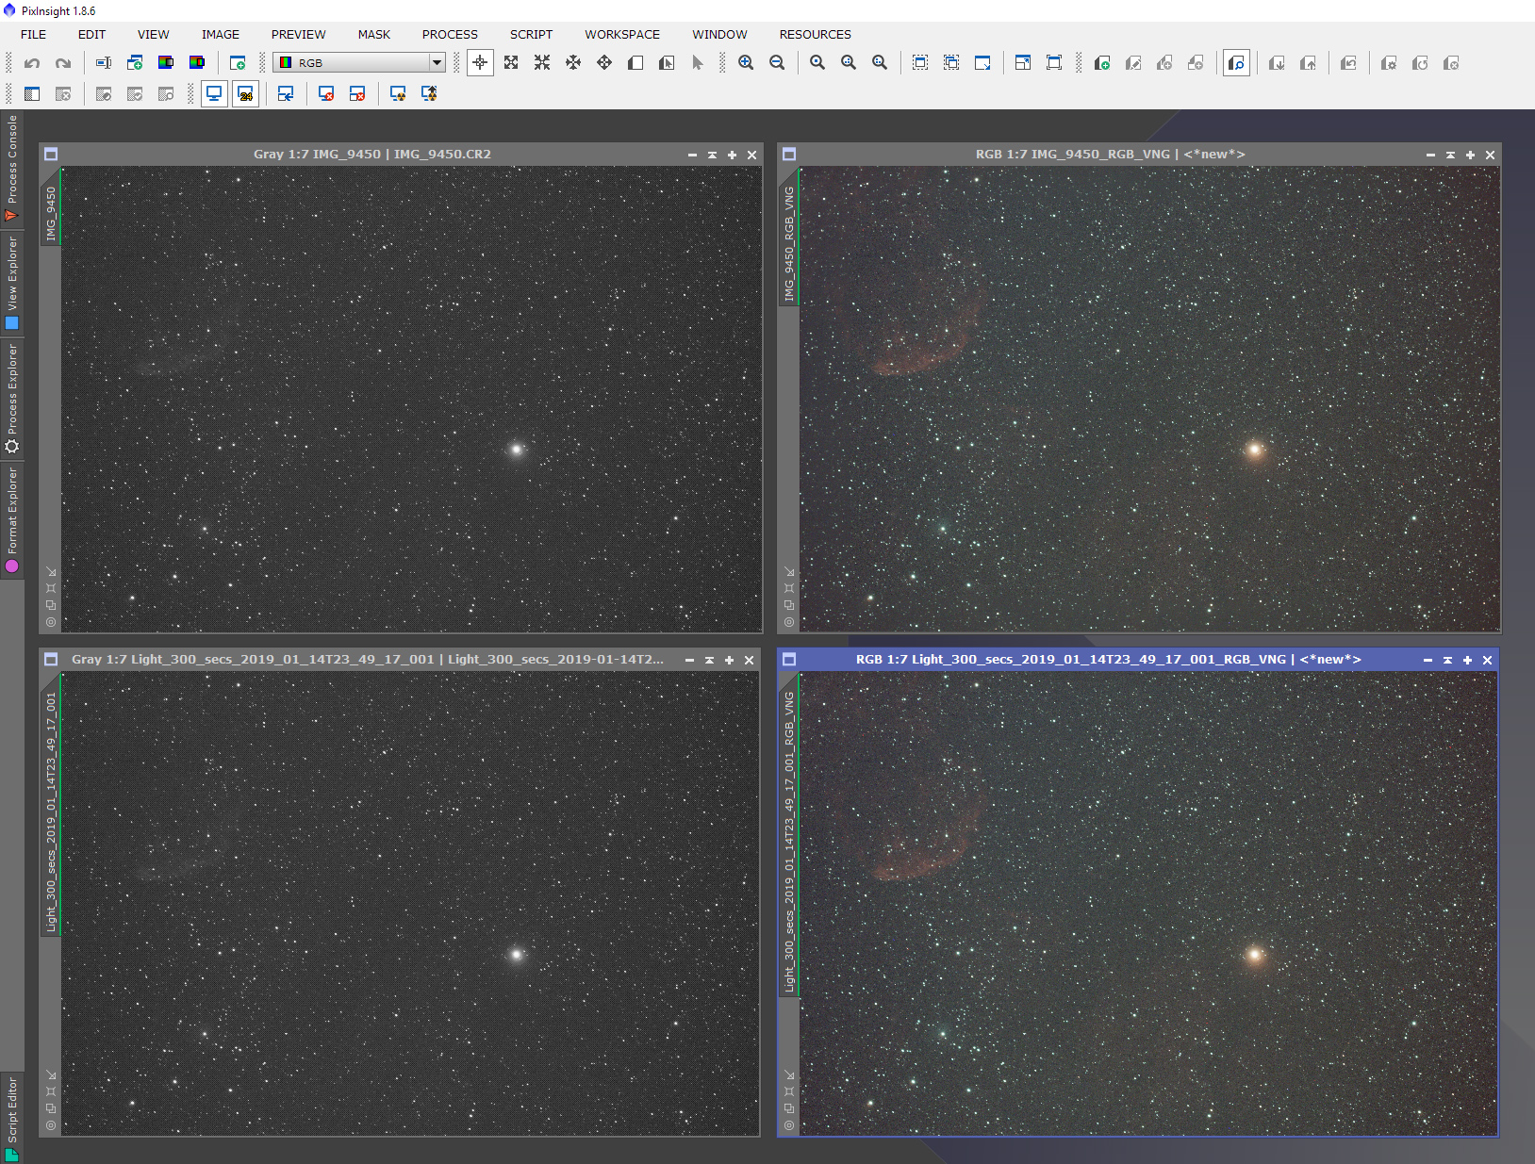Open window menu icon of Gray IMG_9450.CR2
The height and width of the screenshot is (1164, 1535).
coord(51,155)
